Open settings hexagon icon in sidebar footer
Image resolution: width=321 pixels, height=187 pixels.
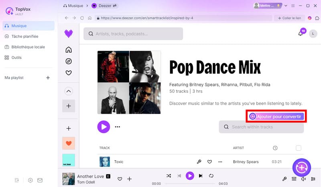30,180
